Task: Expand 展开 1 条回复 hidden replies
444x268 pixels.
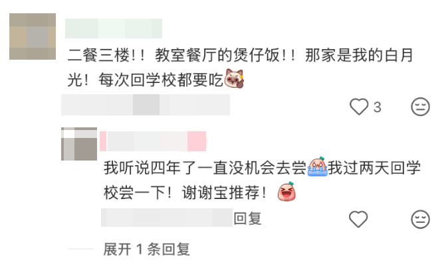Action: click(146, 249)
